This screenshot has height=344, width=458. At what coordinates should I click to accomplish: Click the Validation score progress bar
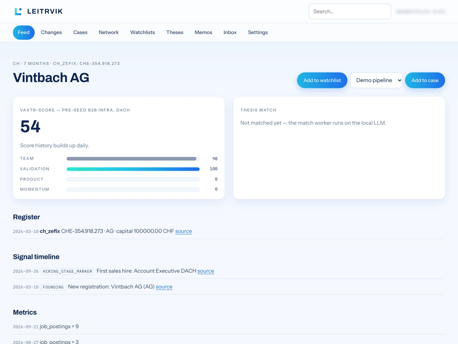[x=133, y=169]
